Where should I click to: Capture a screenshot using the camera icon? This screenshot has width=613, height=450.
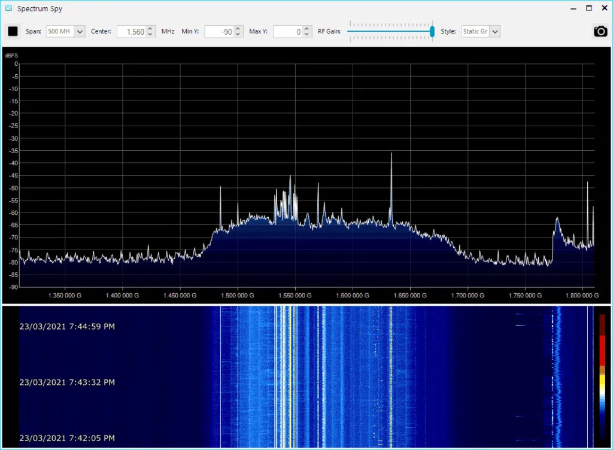tap(600, 31)
